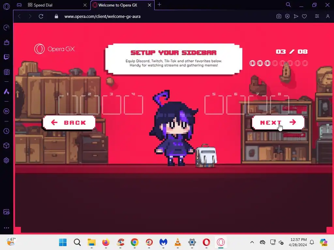Launch Google Chrome from the taskbar

(135, 242)
